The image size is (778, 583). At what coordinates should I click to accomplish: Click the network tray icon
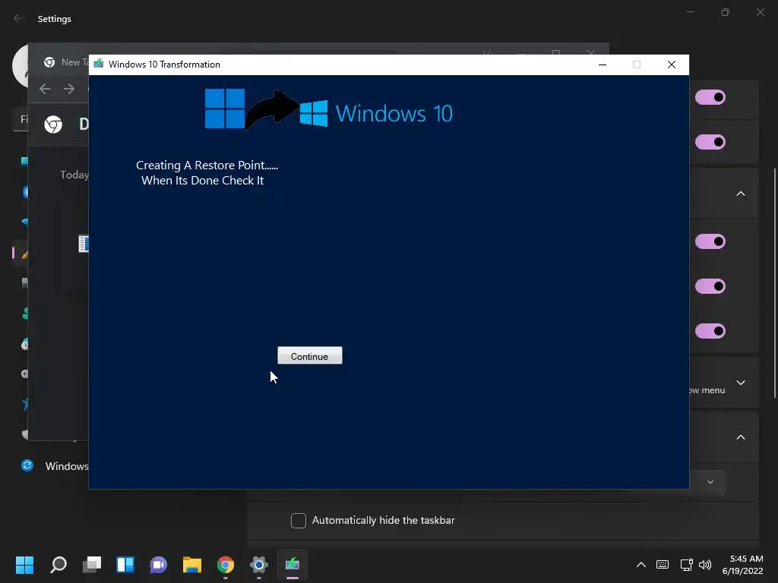(x=686, y=565)
